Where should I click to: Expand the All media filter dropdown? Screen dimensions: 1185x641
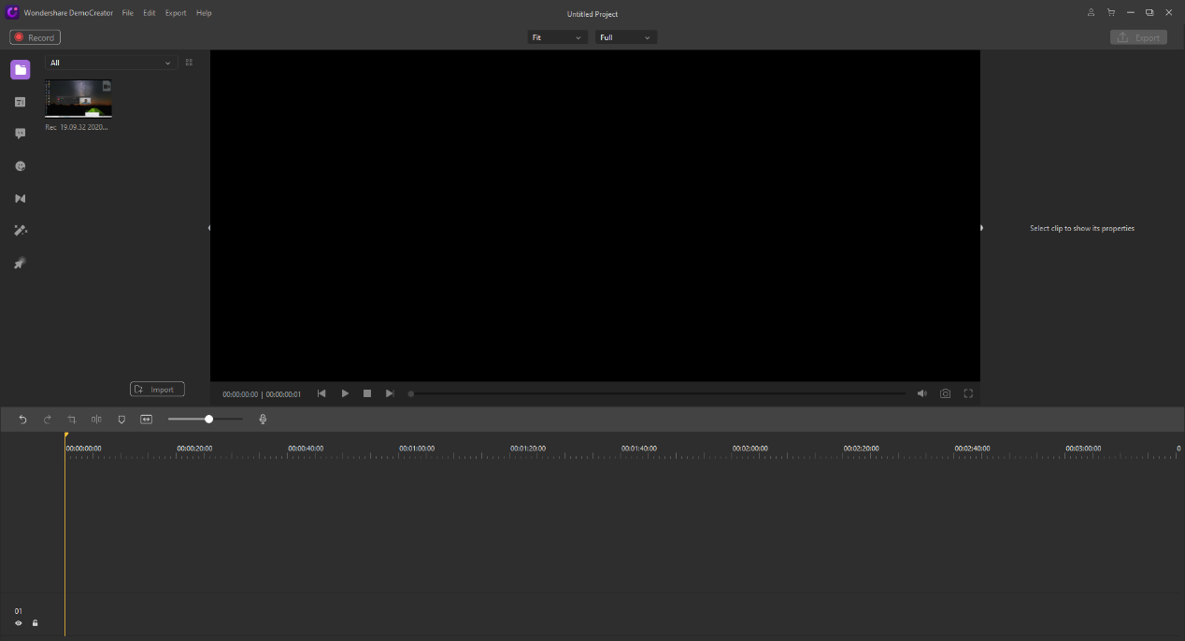110,63
